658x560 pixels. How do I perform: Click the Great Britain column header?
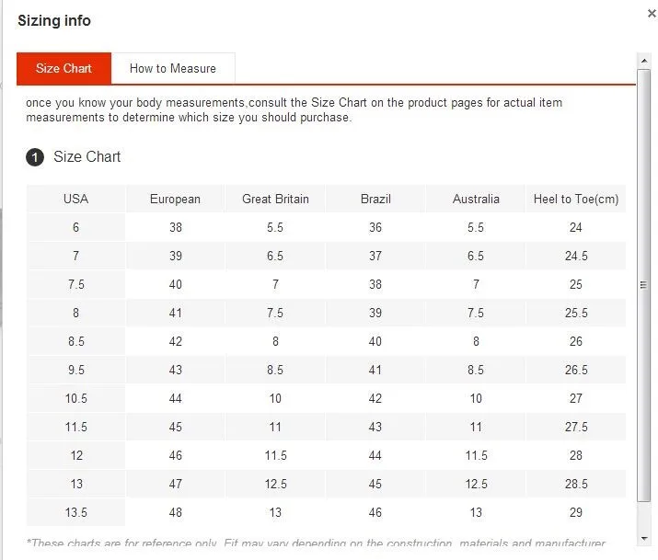tap(275, 199)
